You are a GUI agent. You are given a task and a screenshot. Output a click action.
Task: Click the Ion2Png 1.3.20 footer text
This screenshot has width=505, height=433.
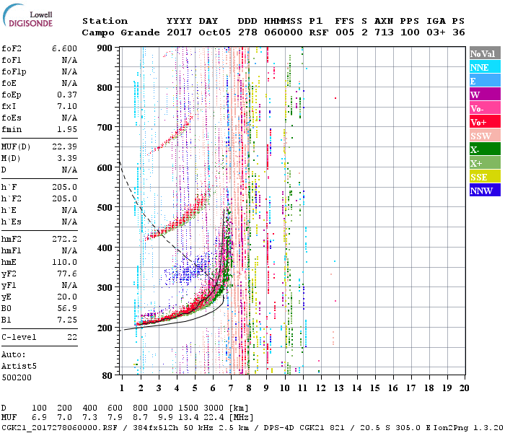click(468, 427)
